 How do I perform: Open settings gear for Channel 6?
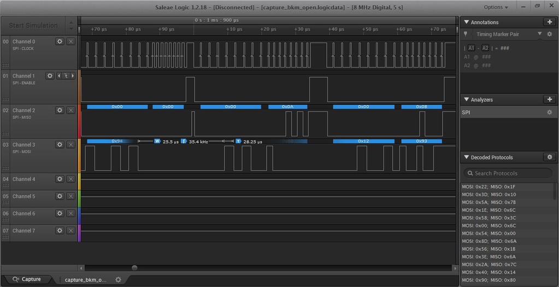pyautogui.click(x=60, y=213)
